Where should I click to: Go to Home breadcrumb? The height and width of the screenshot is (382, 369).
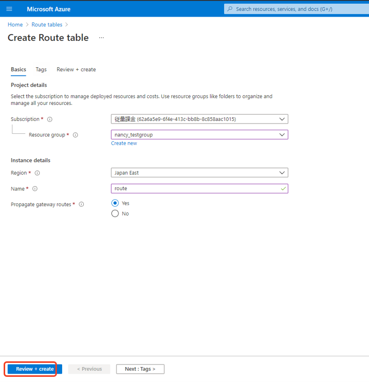[15, 25]
